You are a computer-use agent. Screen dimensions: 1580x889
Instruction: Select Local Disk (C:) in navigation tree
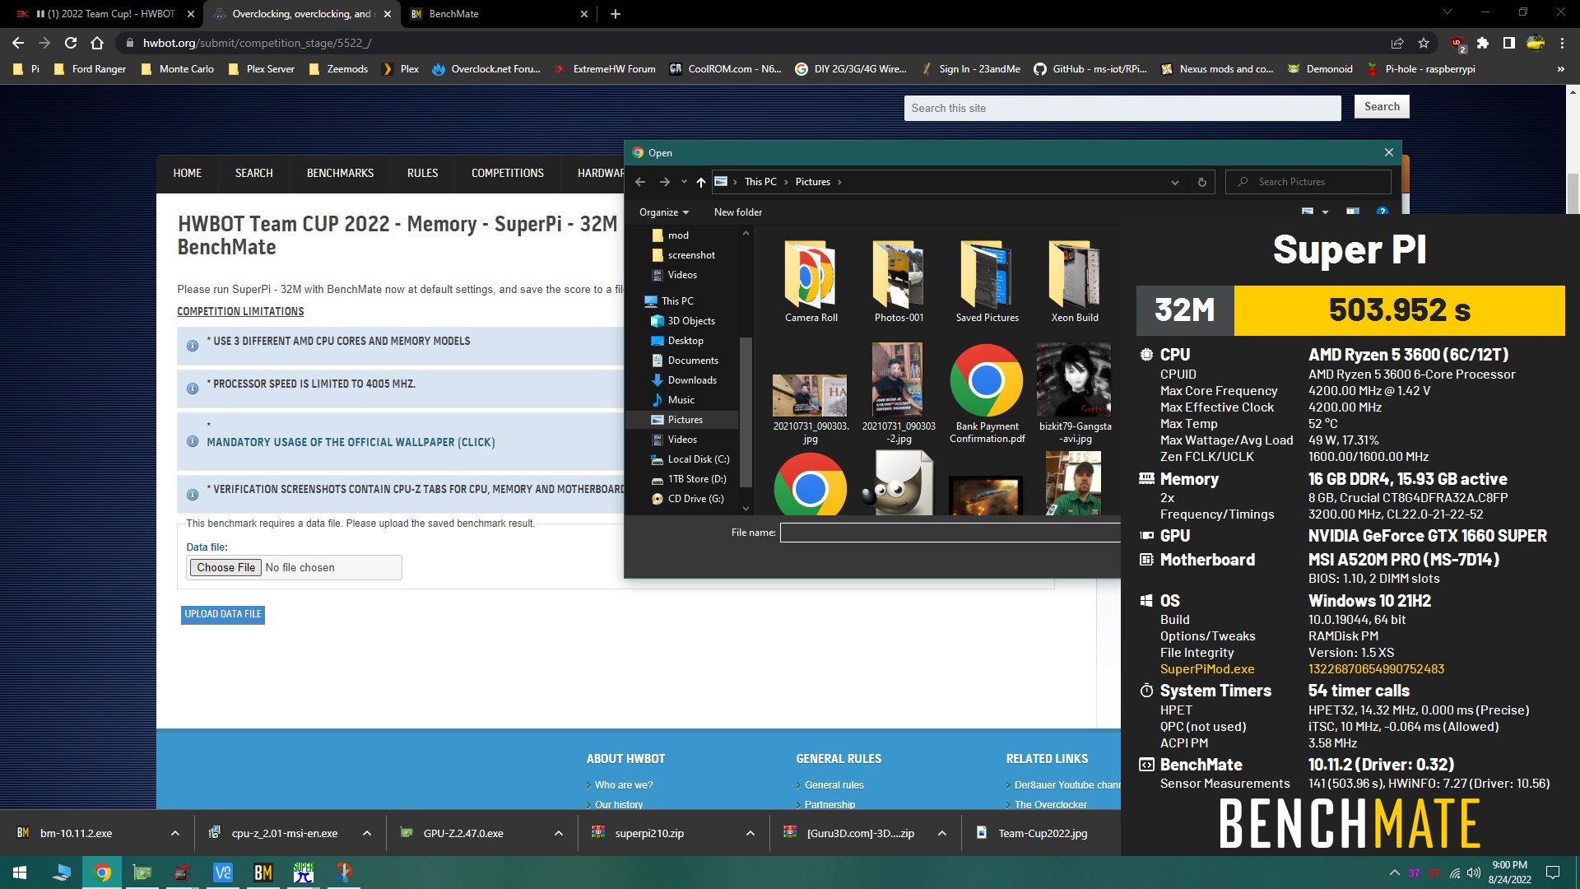tap(698, 459)
